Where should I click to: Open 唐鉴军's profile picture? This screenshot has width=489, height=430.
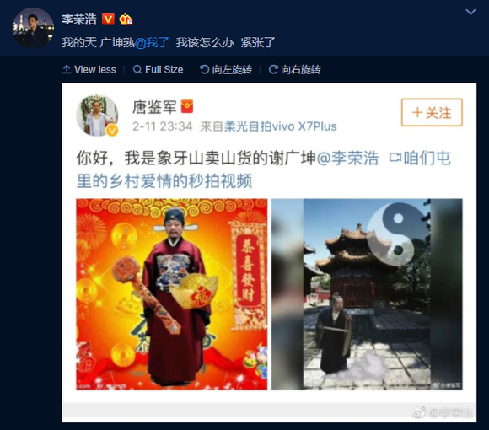(x=97, y=116)
